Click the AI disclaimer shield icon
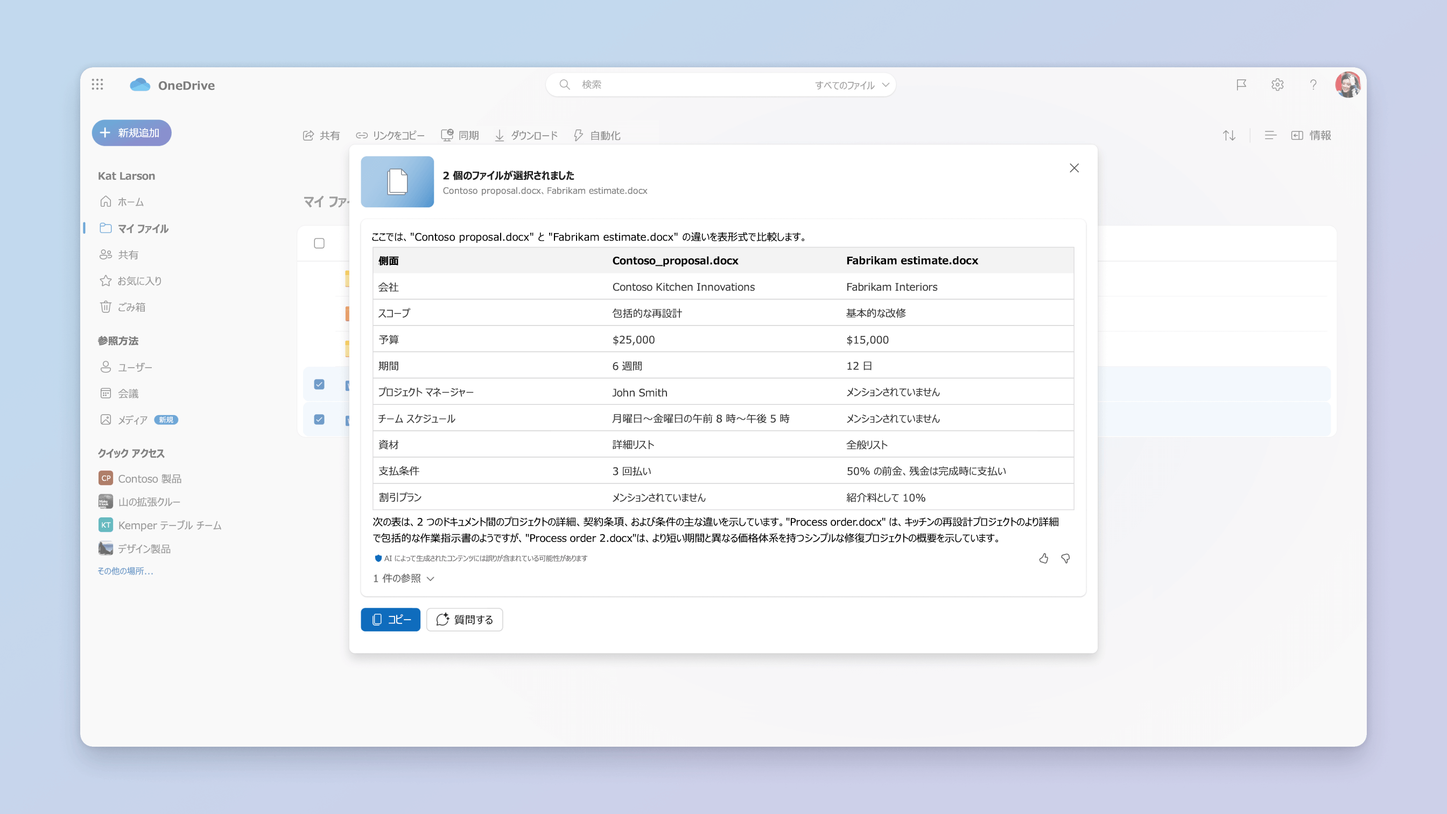 coord(378,558)
